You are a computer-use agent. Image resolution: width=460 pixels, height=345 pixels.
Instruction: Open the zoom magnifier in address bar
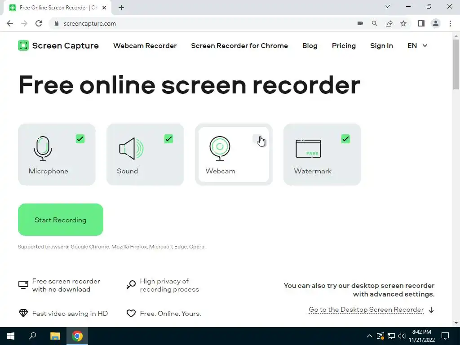tap(375, 23)
